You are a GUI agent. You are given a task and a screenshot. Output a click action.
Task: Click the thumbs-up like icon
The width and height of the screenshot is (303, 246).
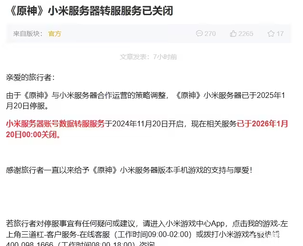(x=233, y=34)
